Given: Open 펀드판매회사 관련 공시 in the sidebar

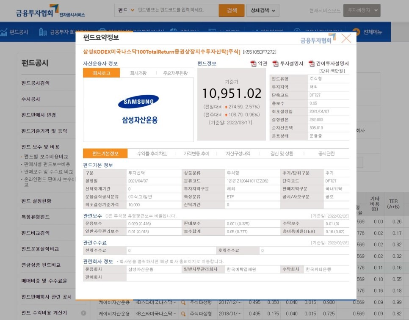Looking at the screenshot, I should 47,297.
